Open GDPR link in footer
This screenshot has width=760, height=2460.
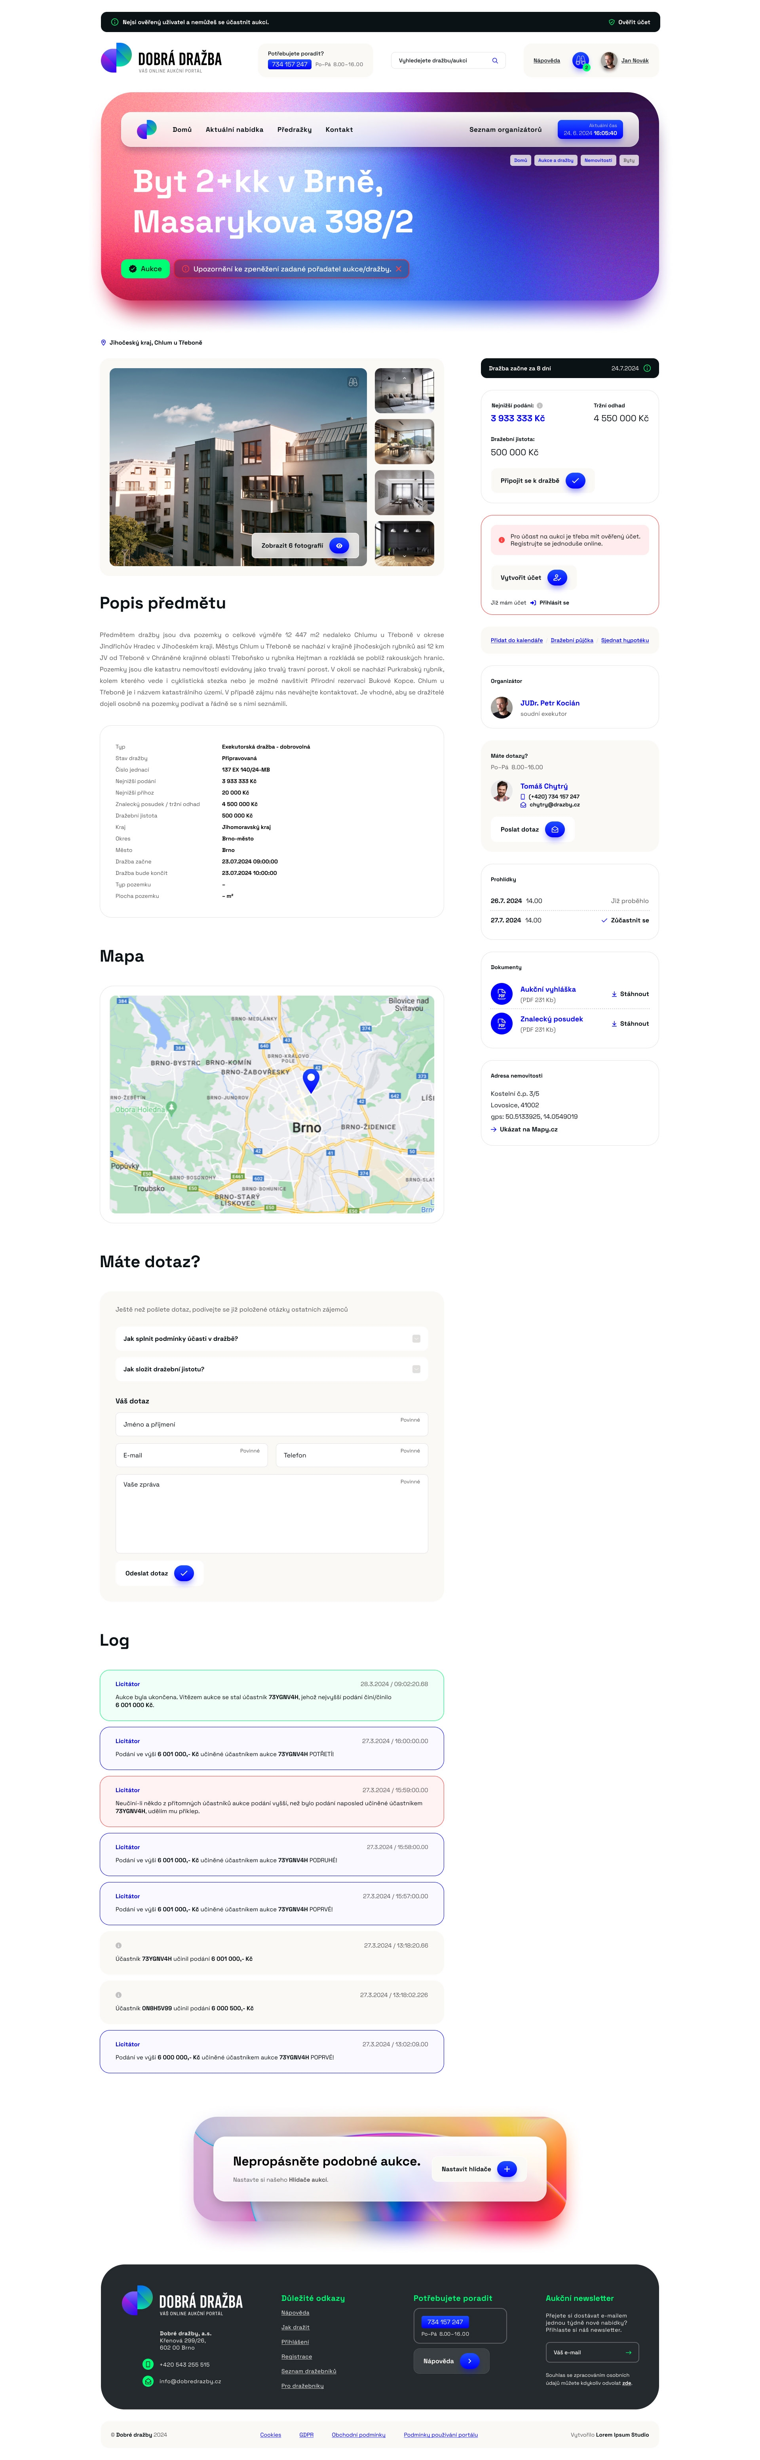306,2434
